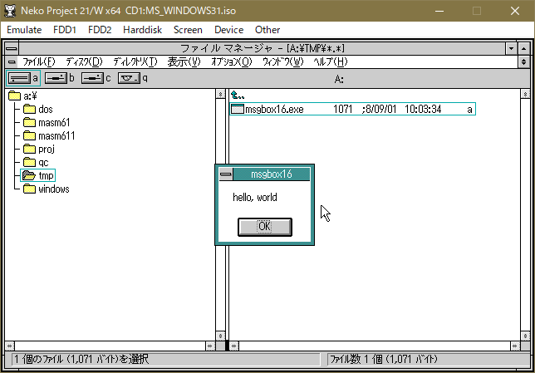Open File Manager control menu box
This screenshot has width=535, height=373.
point(12,48)
